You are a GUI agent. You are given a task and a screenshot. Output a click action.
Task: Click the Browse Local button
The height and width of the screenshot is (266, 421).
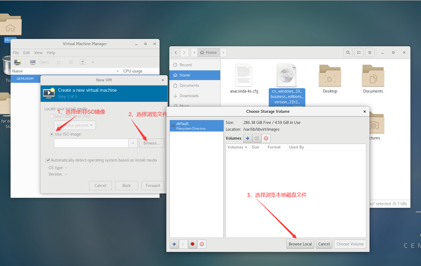300,244
